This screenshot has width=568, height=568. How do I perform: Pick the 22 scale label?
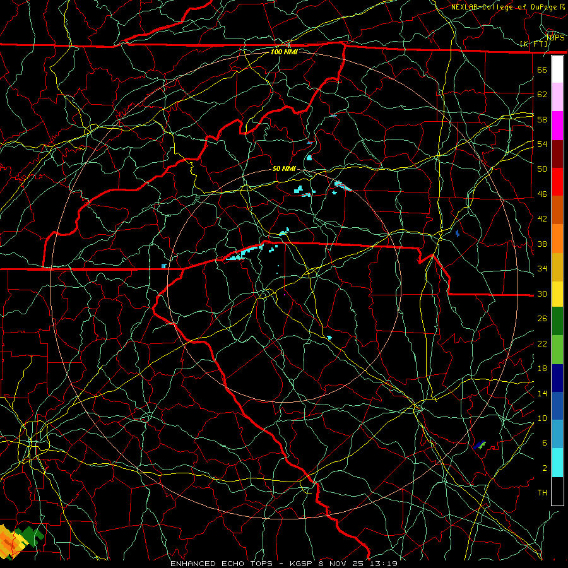click(542, 343)
